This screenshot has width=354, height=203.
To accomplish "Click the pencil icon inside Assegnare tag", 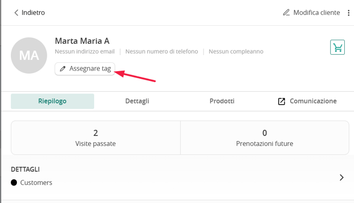I will (63, 69).
